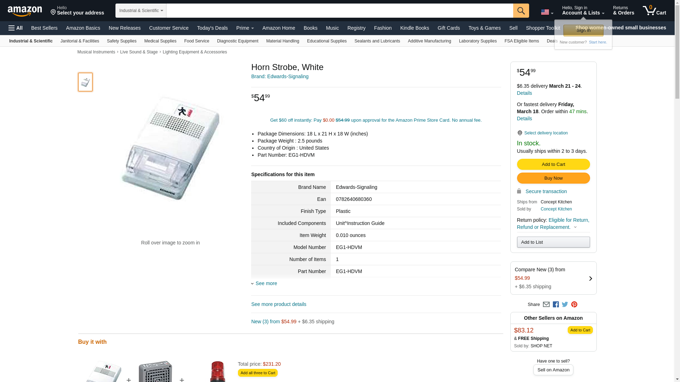The image size is (680, 382).
Task: Expand the return policy details chevron
Action: pyautogui.click(x=575, y=227)
